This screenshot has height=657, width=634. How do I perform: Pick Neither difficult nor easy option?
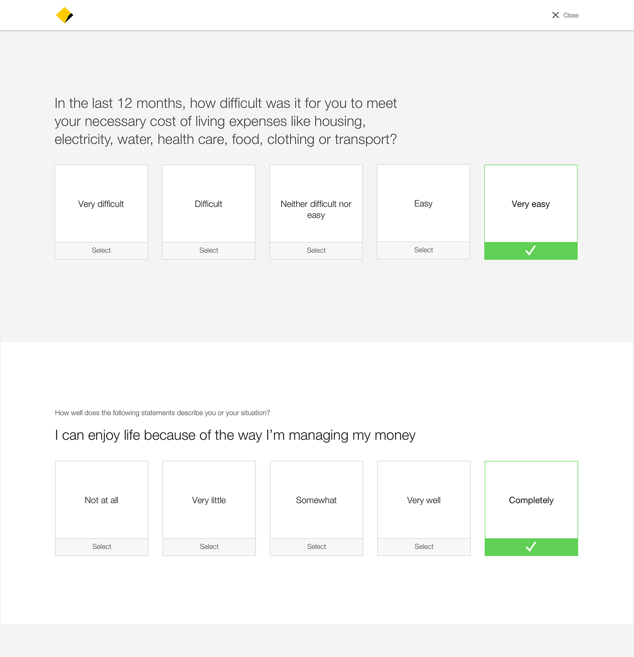(x=316, y=204)
